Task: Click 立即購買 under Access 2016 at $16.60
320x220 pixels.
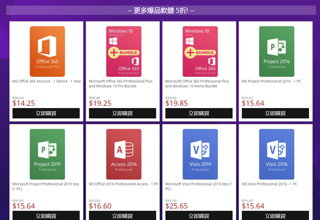Action: click(x=122, y=215)
